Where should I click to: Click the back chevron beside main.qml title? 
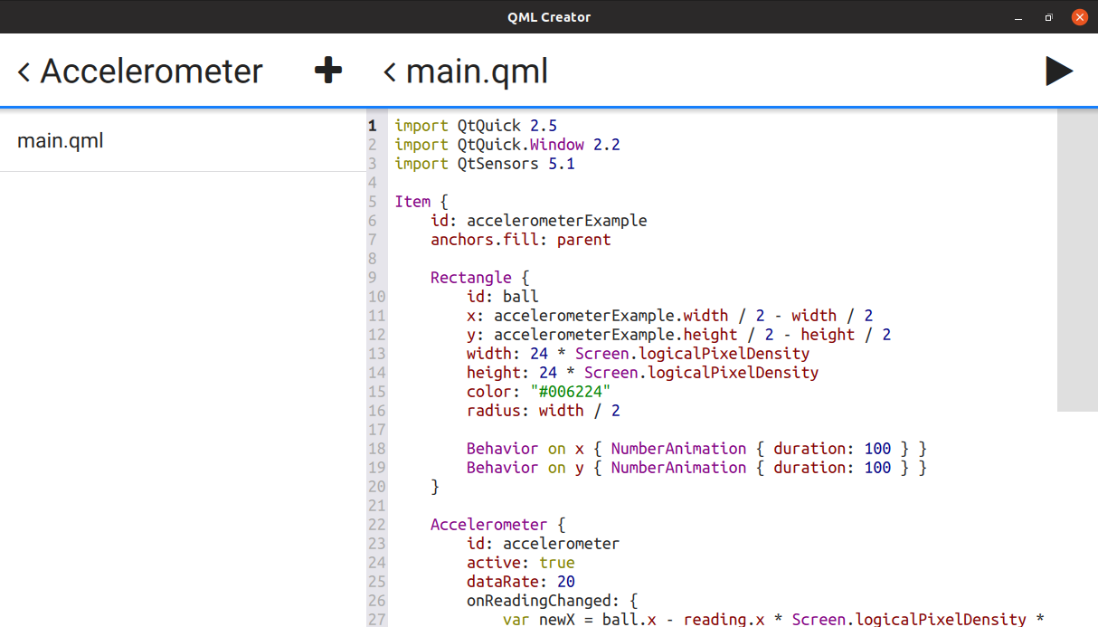390,71
